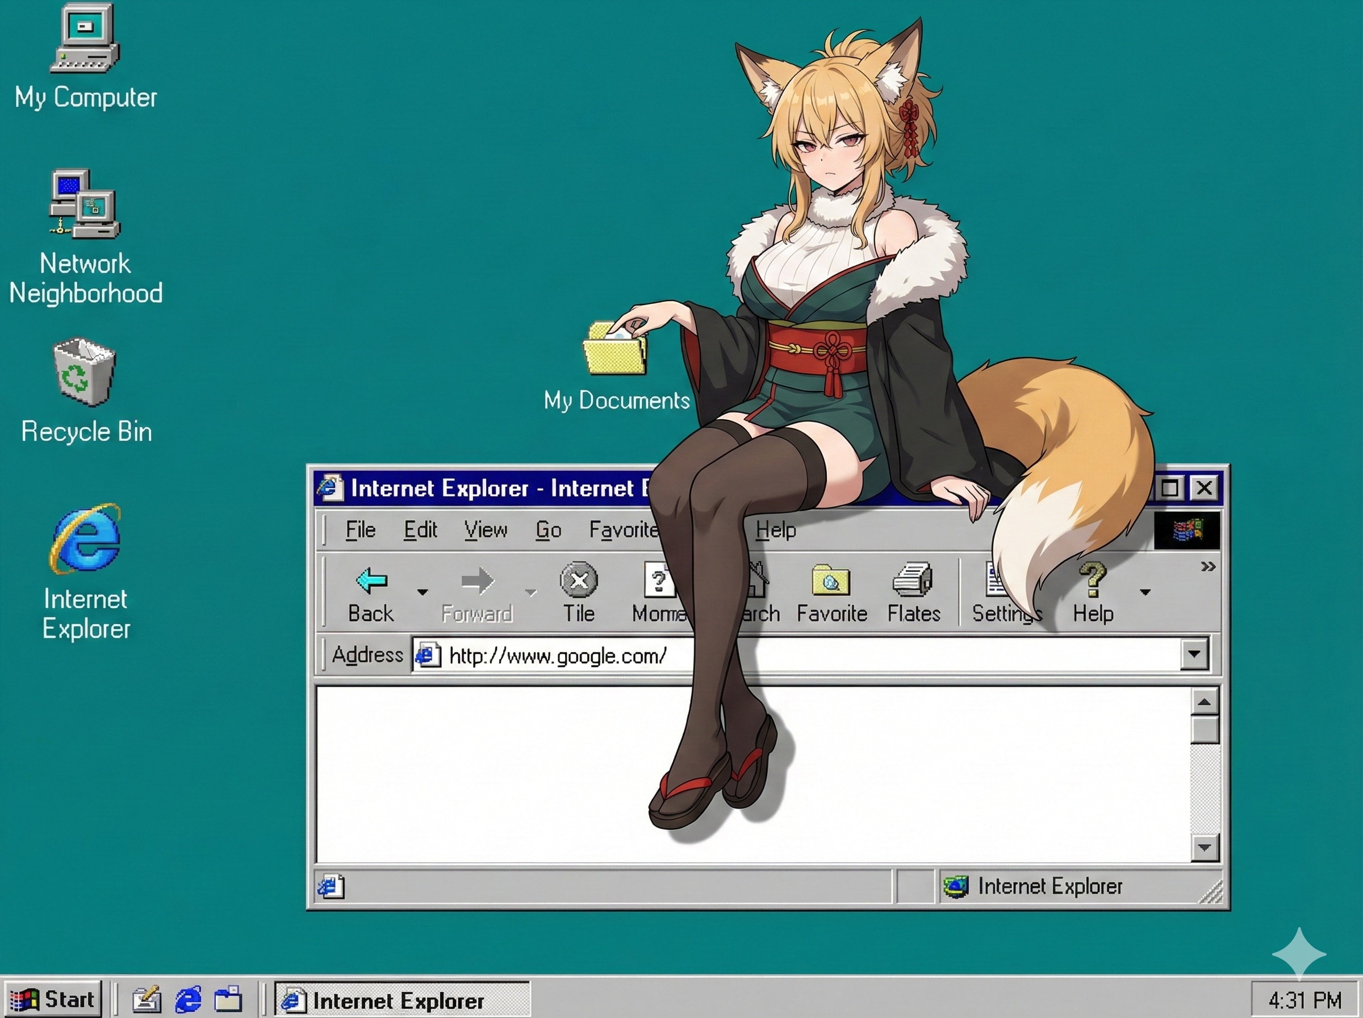
Task: Click the Back arrow toolbar icon
Action: click(371, 581)
